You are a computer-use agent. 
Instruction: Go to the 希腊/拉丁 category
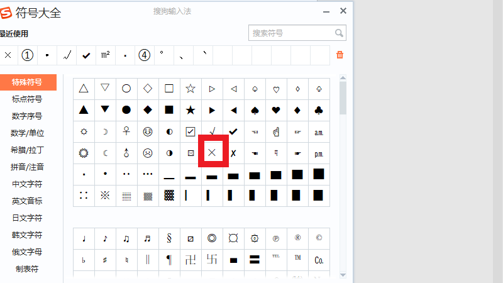click(28, 150)
